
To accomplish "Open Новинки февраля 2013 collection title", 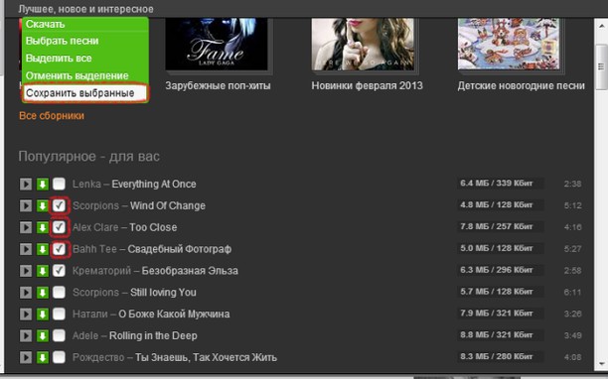I will tap(367, 85).
